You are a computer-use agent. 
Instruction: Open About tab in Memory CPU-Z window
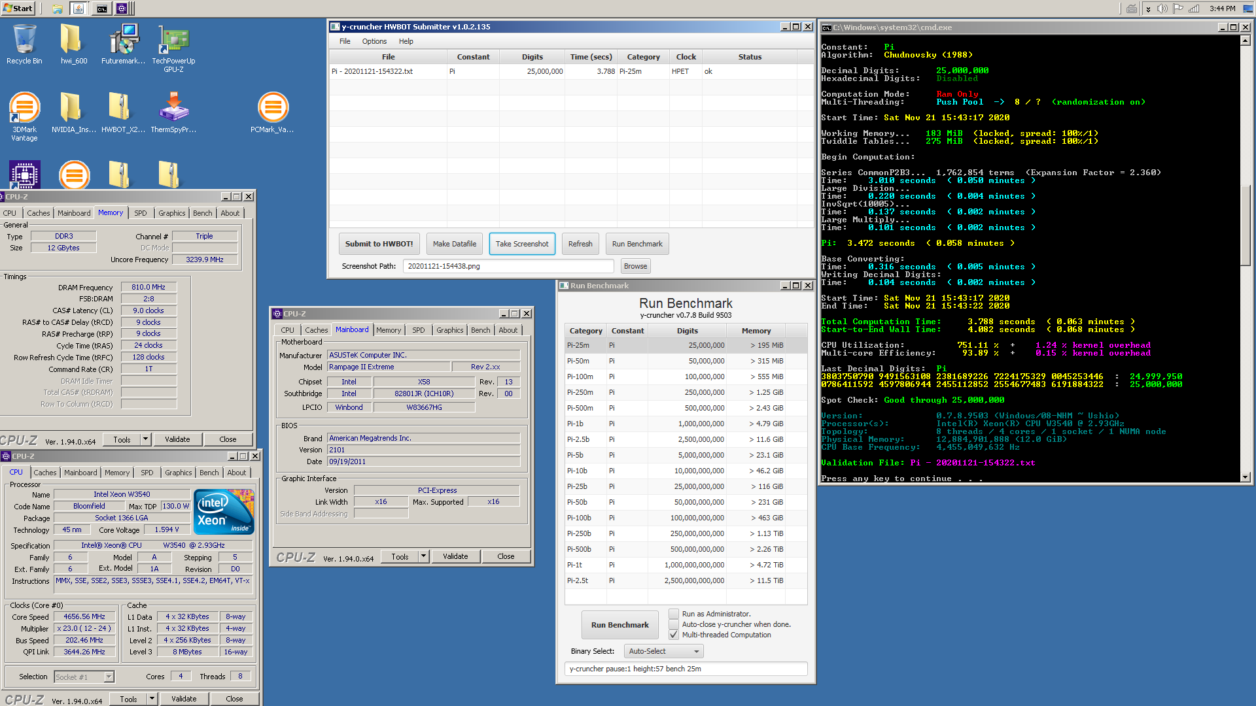coord(230,213)
